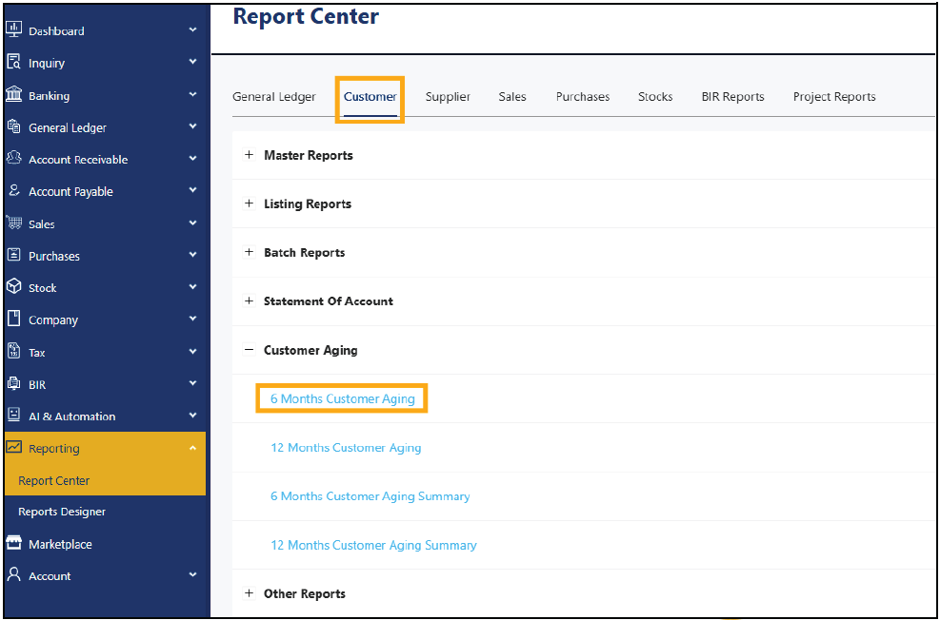940x620 pixels.
Task: Switch to the General Ledger tab
Action: point(274,96)
